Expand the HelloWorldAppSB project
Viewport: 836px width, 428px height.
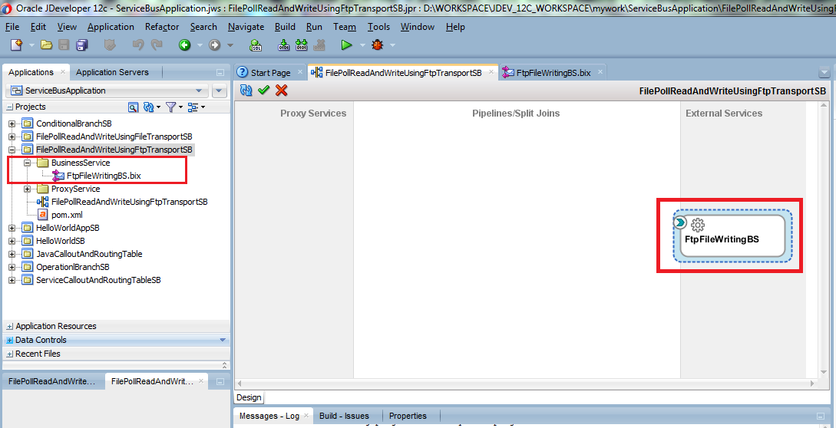[x=12, y=228]
